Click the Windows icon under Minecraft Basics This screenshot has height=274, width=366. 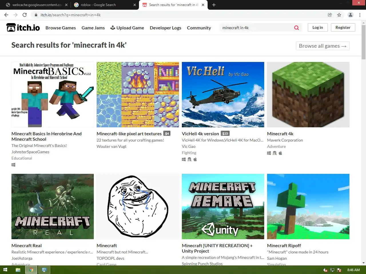tap(13, 165)
